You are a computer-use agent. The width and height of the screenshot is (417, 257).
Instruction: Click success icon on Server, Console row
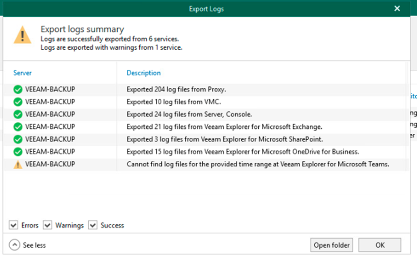[x=18, y=115]
